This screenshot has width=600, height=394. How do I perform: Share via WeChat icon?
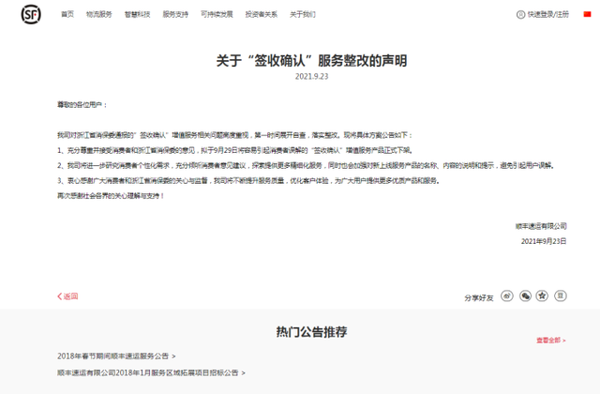point(525,295)
